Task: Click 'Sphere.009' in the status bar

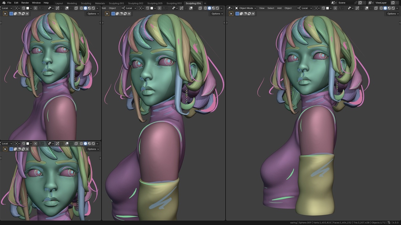Action: [306, 223]
